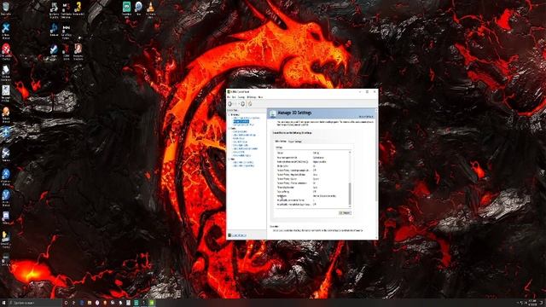The width and height of the screenshot is (546, 307).
Task: Select Adjust desktop color settings
Action: pyautogui.click(x=244, y=135)
